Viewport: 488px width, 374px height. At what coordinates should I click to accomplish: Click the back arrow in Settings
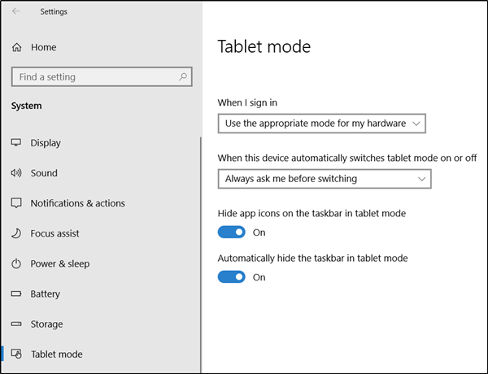[x=15, y=11]
